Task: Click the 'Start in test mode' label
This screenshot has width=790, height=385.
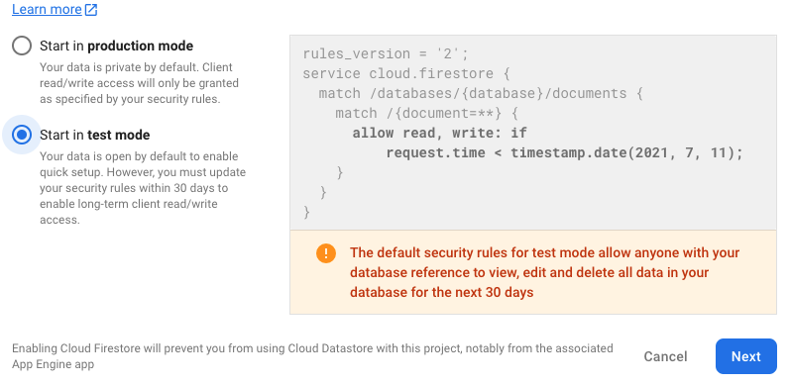Action: click(95, 135)
